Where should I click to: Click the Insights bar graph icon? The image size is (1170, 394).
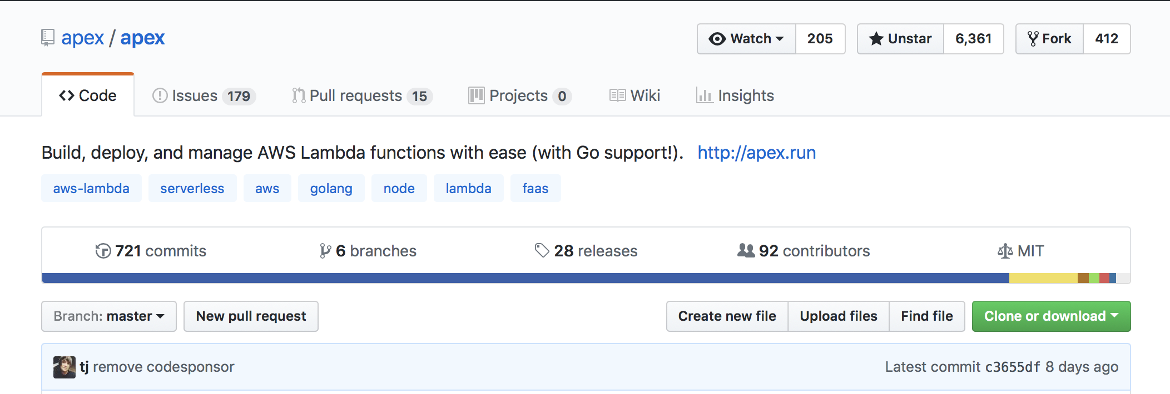click(705, 95)
